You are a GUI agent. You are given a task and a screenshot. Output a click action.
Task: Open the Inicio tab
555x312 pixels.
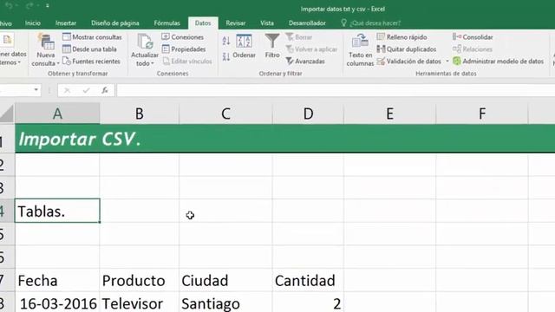33,23
